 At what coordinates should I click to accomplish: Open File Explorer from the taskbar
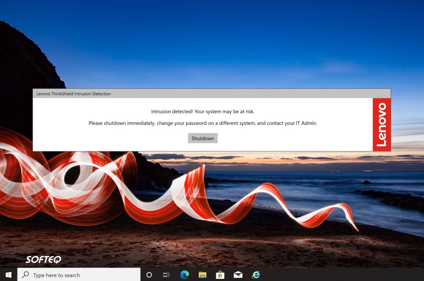tap(202, 275)
